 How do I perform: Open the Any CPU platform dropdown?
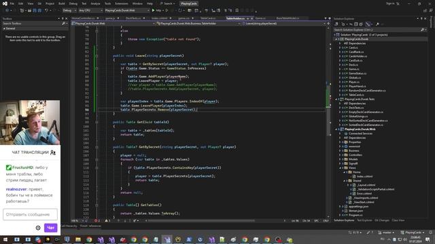coord(90,10)
